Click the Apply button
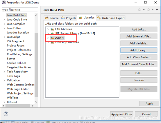The image size is (161, 123). [x=149, y=104]
